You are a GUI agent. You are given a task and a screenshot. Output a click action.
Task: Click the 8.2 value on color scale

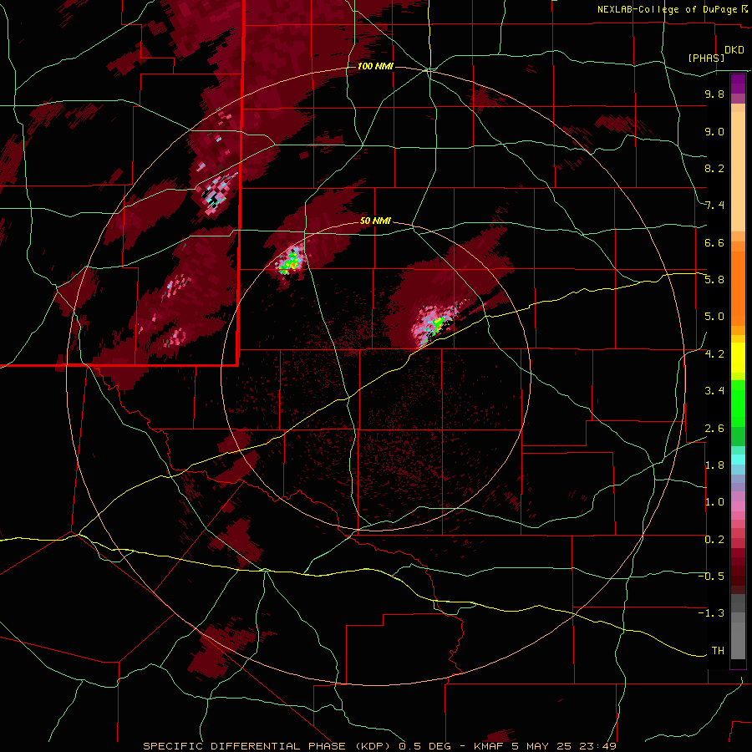[714, 168]
